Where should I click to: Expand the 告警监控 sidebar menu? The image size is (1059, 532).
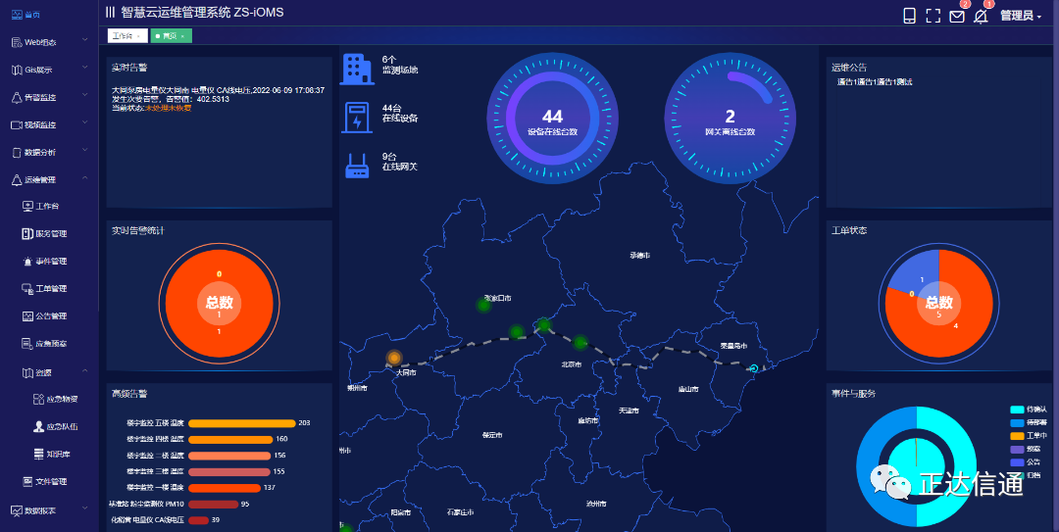49,97
